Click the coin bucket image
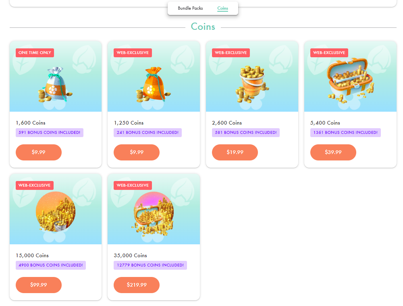The image size is (403, 306). (252, 84)
